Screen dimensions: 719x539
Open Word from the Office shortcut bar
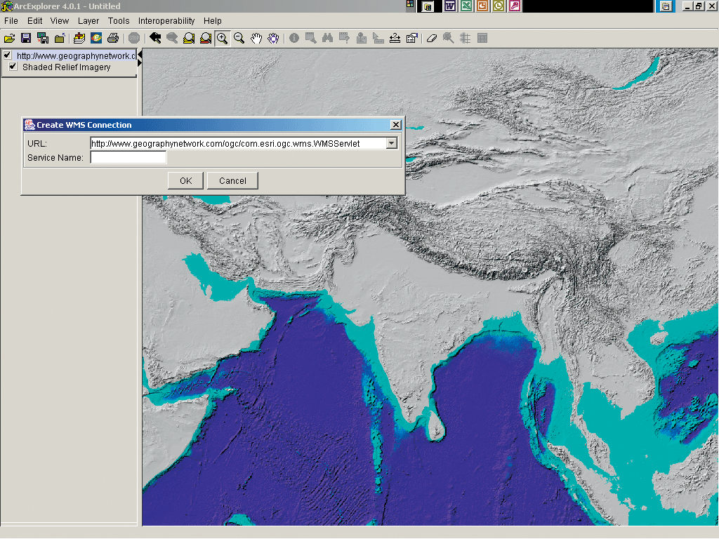tap(449, 6)
